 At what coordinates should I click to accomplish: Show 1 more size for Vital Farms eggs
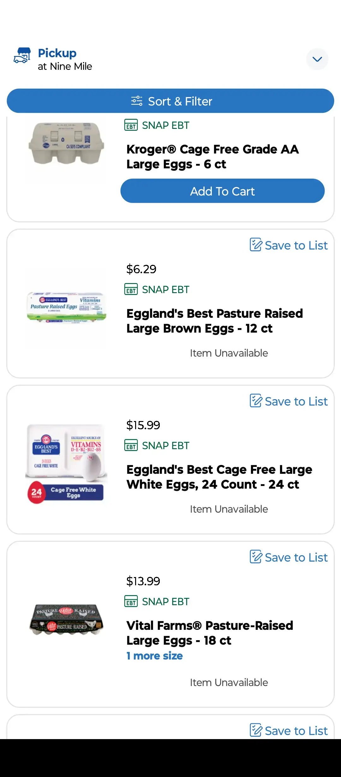click(x=155, y=656)
